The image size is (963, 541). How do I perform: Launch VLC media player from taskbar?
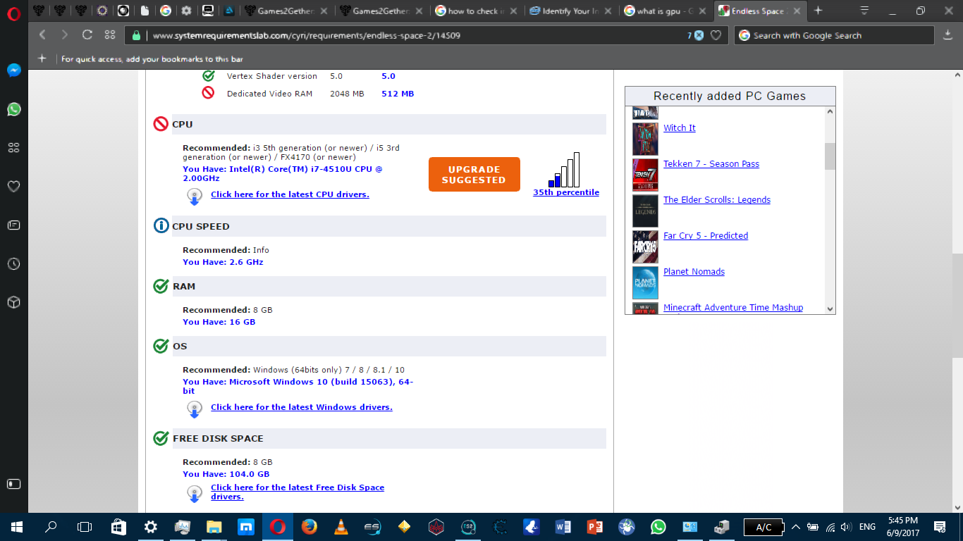[341, 527]
